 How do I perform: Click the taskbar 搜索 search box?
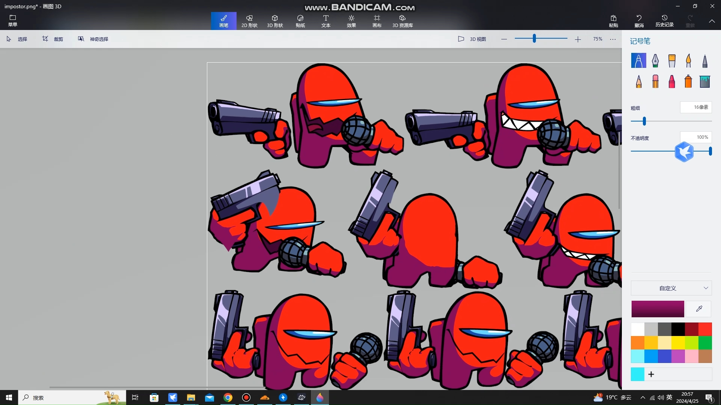click(72, 397)
